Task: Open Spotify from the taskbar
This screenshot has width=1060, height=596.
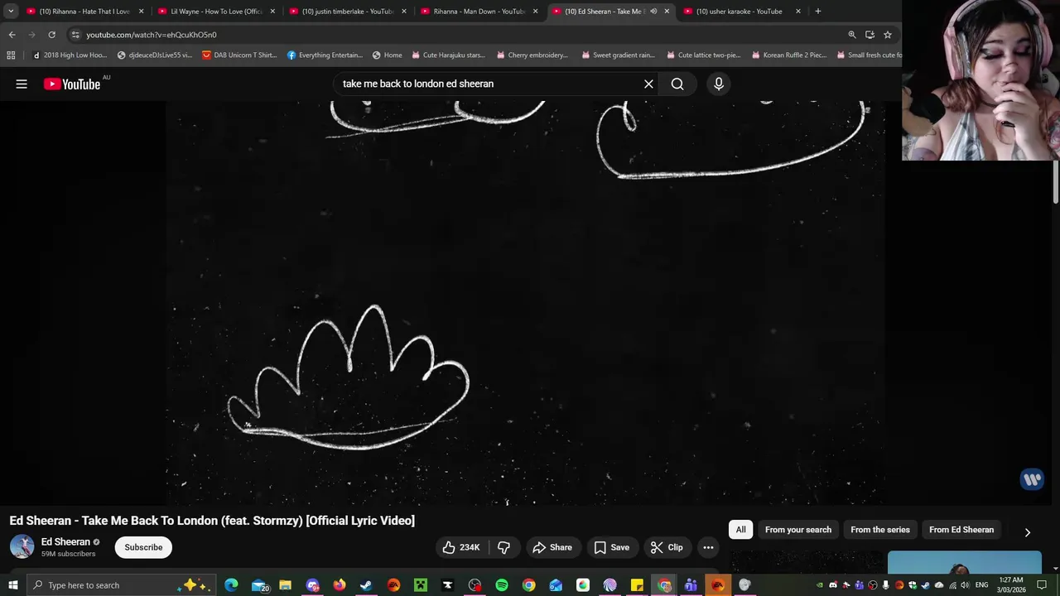Action: (x=502, y=585)
